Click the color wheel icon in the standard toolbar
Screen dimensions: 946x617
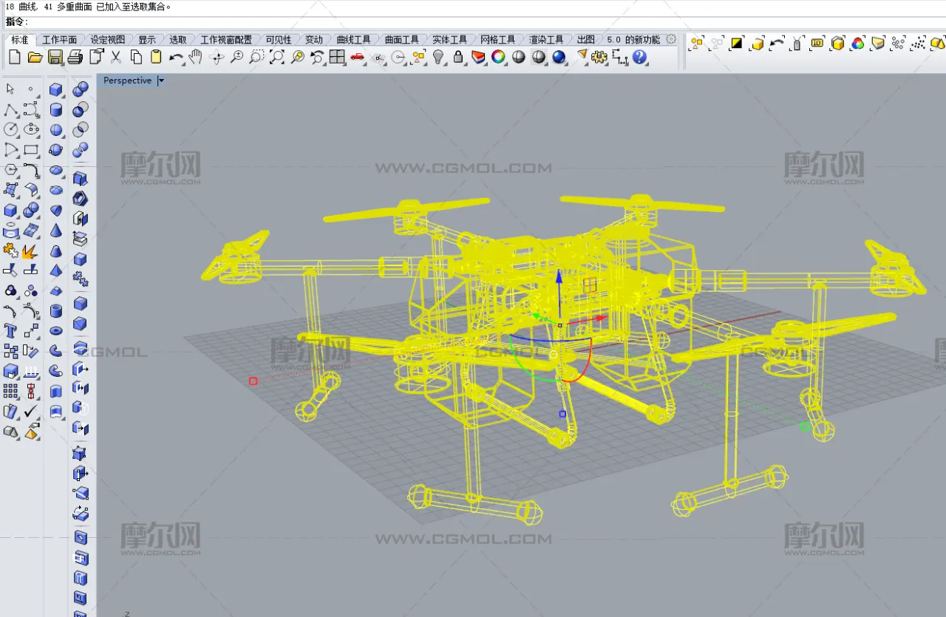click(498, 57)
